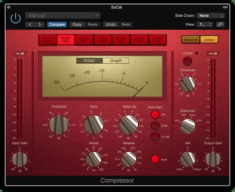Screen dimensions: 235x192
Task: Set Auto Gain to -12 dB
Action: coord(155,137)
